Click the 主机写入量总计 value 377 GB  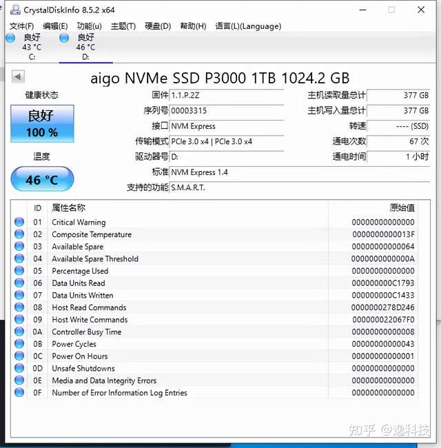point(398,110)
